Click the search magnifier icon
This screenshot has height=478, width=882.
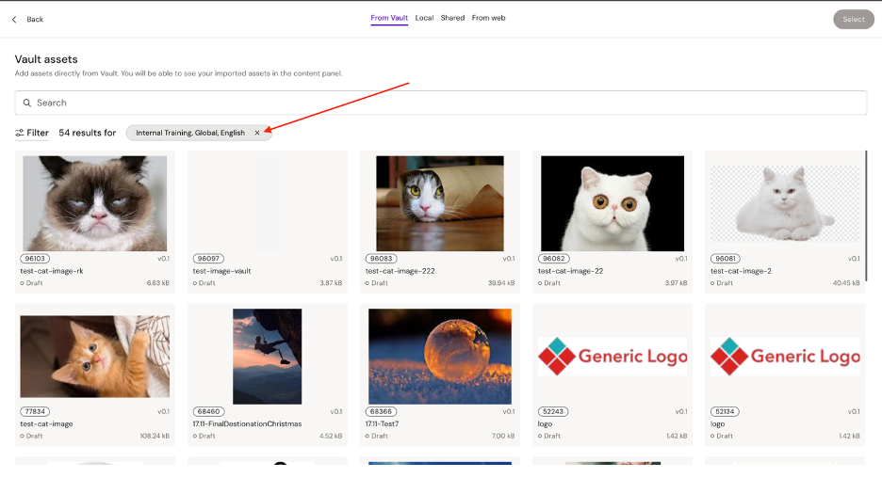pos(27,103)
